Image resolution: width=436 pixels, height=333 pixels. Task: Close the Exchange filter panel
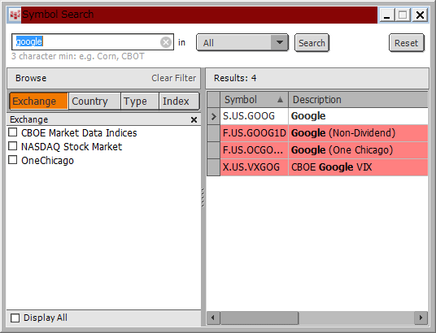[x=194, y=119]
